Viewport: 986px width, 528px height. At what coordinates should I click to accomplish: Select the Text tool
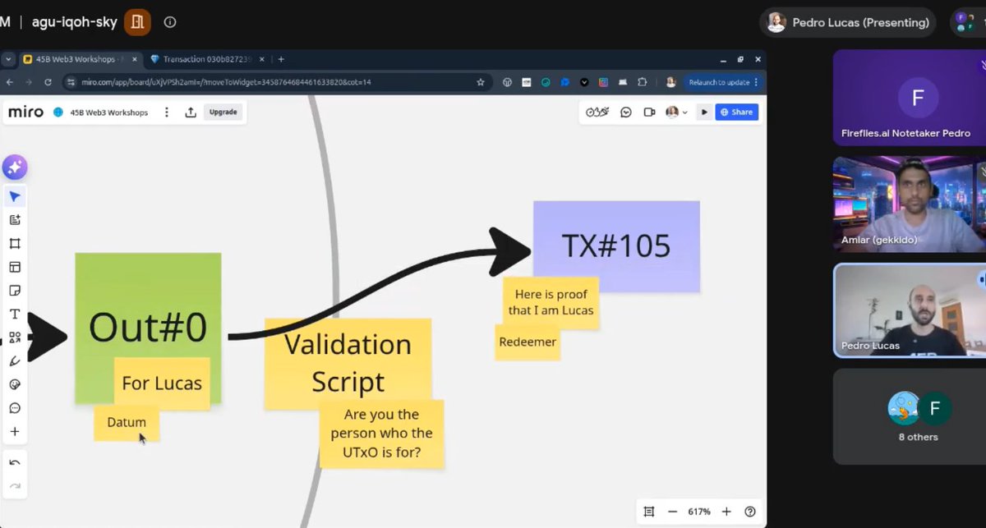[15, 314]
